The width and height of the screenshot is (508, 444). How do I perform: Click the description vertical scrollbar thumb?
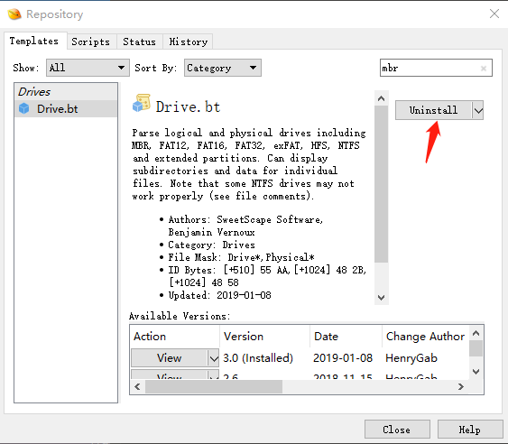pos(382,184)
